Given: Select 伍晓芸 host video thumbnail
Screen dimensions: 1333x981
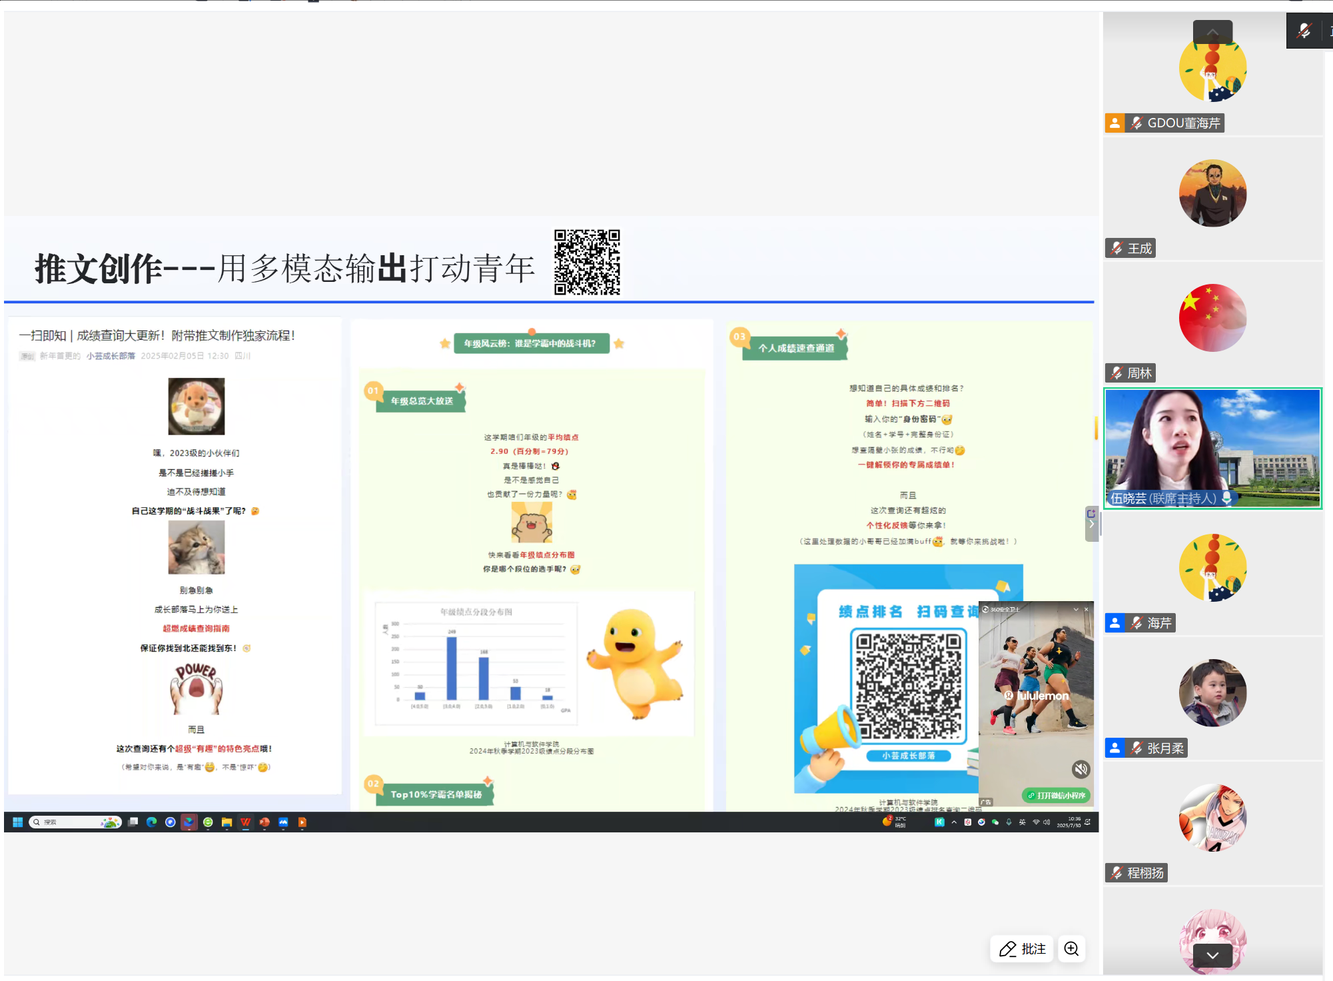Looking at the screenshot, I should pos(1212,448).
